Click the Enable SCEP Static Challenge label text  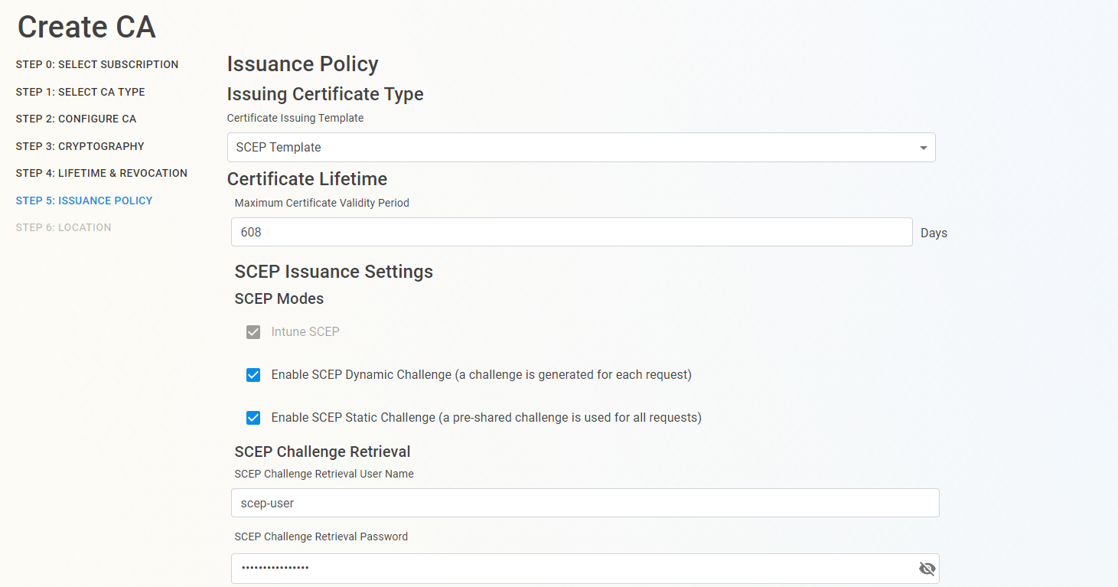click(x=486, y=418)
